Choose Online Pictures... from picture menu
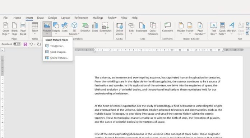 click(58, 58)
